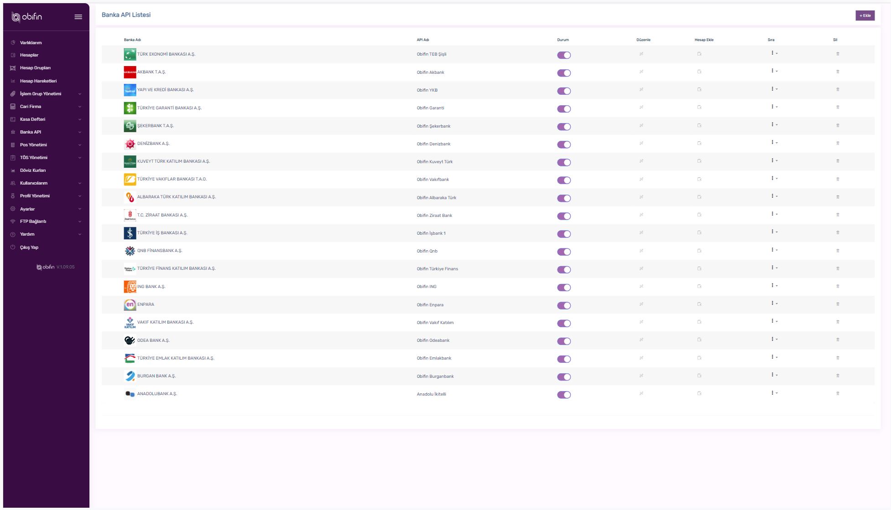Click delete trash icon for Denizbank row

pos(838,143)
